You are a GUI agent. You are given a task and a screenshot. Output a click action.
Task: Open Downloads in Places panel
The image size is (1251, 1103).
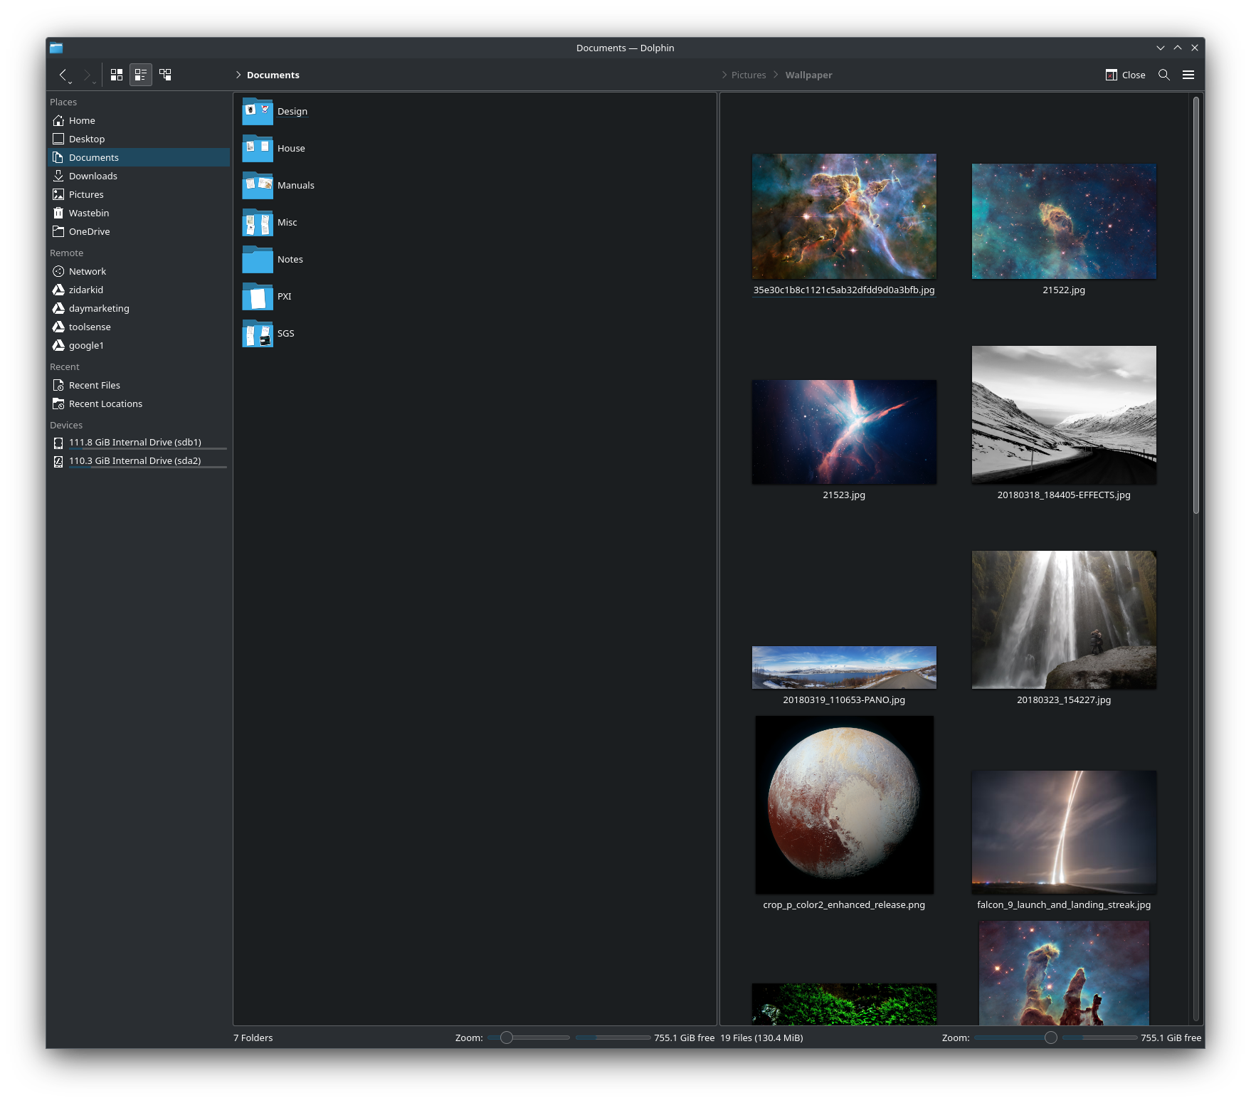point(93,176)
